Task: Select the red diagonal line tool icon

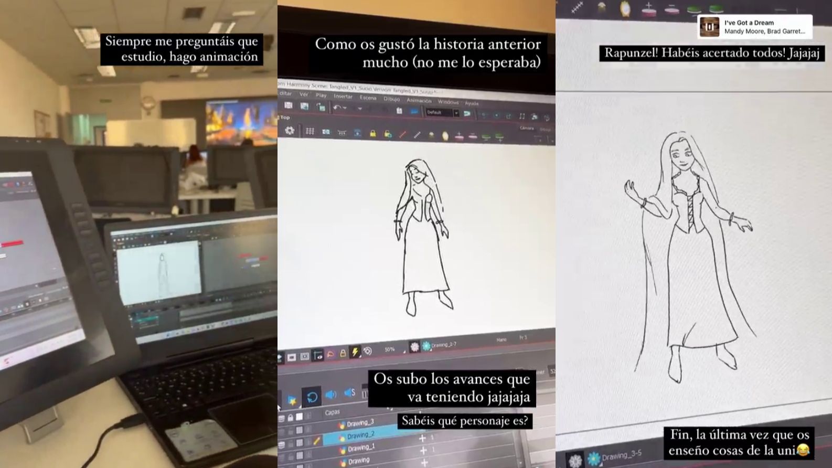Action: 403,134
